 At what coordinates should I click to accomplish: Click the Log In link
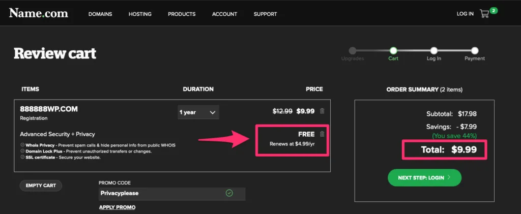click(x=465, y=14)
